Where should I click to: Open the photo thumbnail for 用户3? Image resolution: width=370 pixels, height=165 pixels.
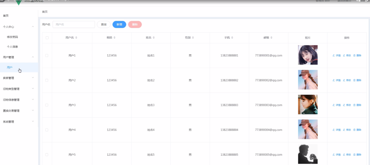(x=308, y=105)
